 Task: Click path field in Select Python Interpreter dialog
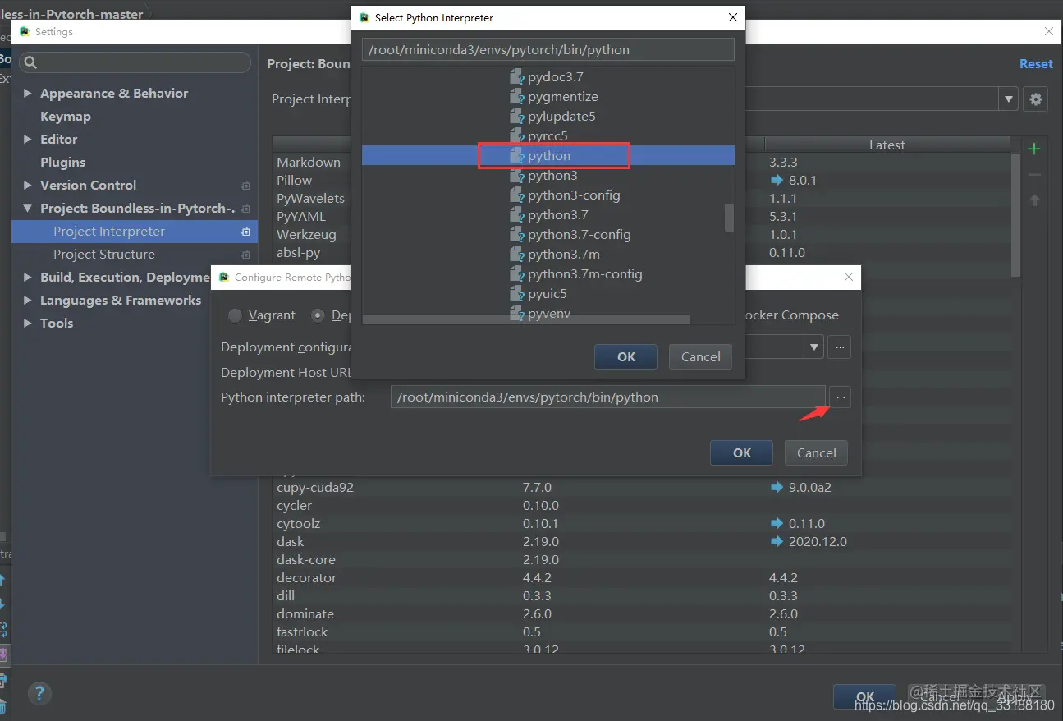coord(548,49)
